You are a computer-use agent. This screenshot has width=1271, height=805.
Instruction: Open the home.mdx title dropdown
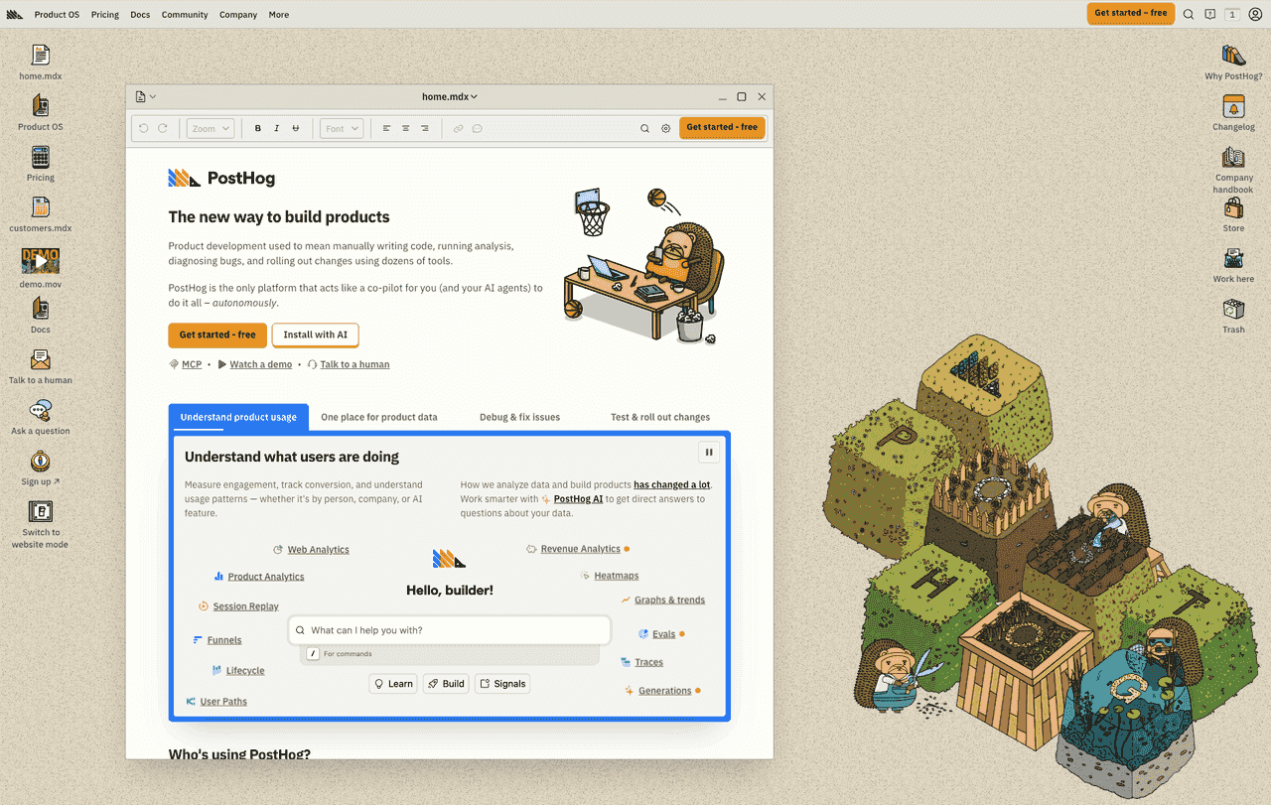pyautogui.click(x=450, y=96)
